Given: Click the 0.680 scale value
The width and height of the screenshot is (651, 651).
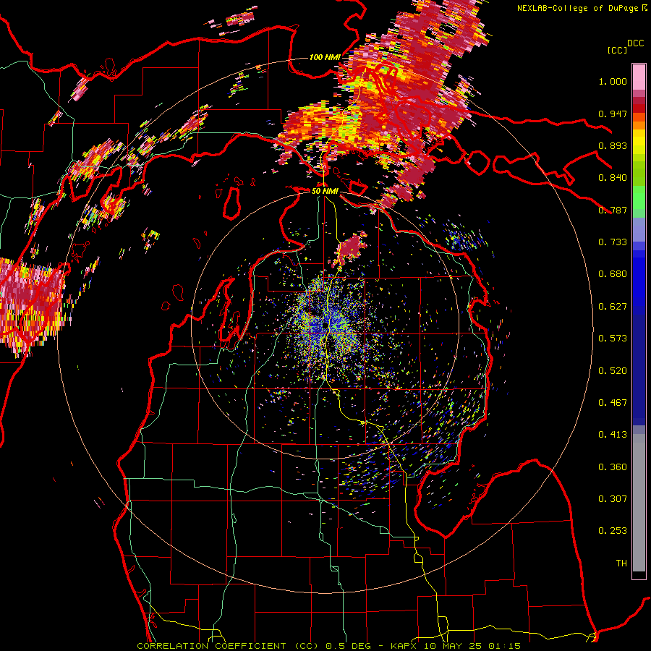Looking at the screenshot, I should point(613,274).
